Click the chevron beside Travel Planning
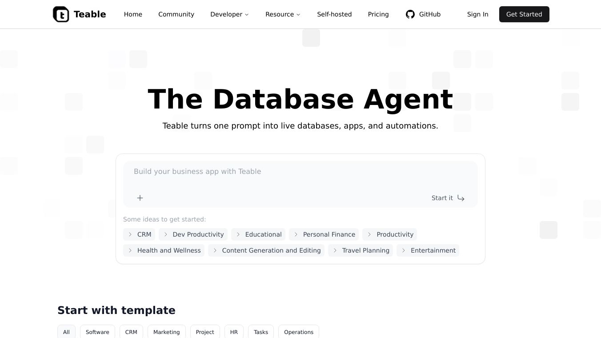 point(335,250)
